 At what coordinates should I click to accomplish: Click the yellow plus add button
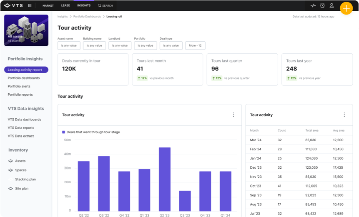[x=346, y=8]
